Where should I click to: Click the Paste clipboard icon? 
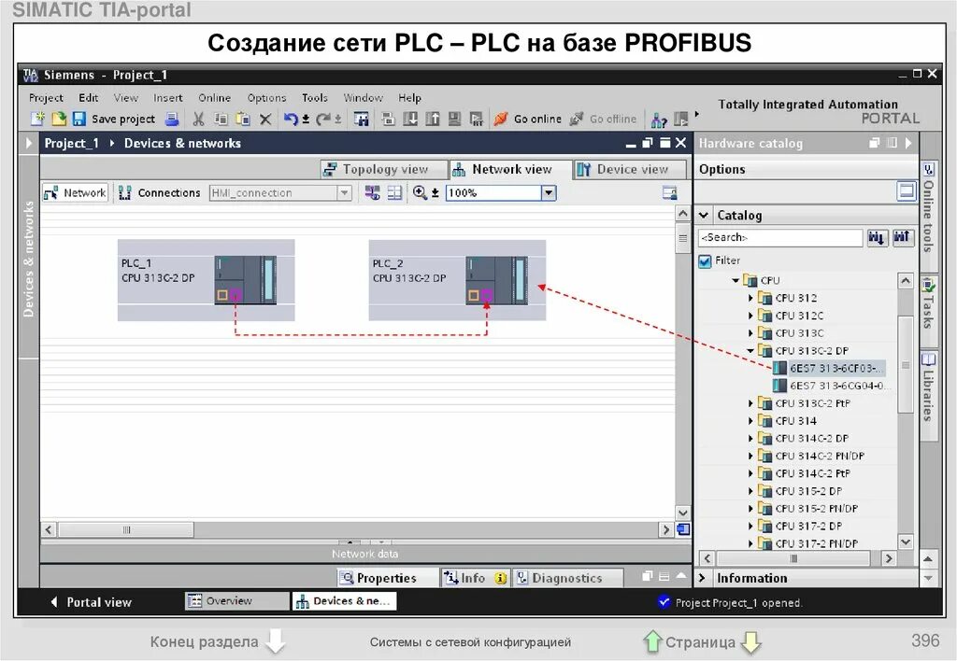243,119
